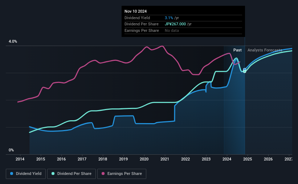Click the 2026 x-axis year label
The image size is (298, 184).
268,159
